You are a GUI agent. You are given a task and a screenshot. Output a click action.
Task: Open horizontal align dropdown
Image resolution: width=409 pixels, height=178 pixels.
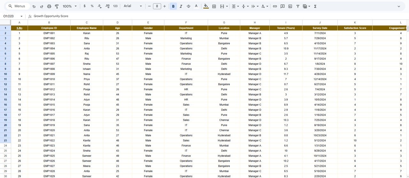[235, 6]
